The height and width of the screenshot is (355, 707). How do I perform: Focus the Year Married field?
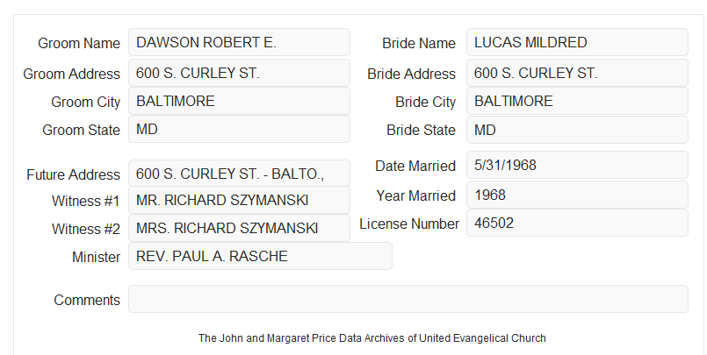[x=577, y=195]
